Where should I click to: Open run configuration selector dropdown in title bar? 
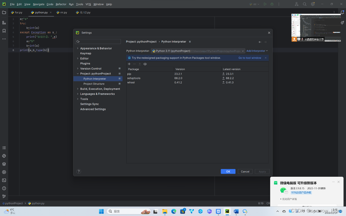point(254,4)
